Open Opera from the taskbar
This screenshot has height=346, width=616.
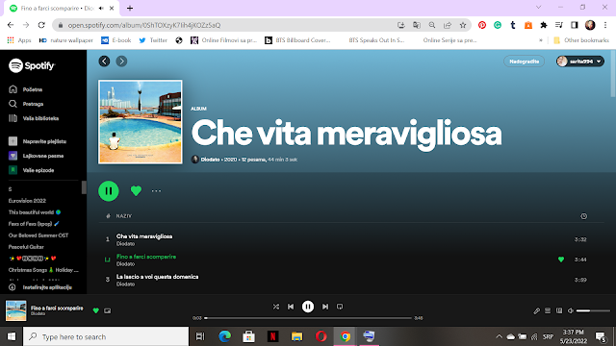(321, 336)
